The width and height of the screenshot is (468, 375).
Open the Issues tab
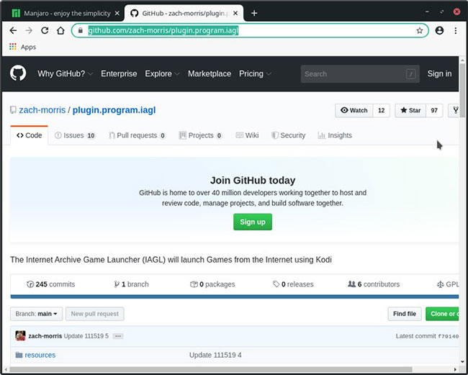pos(75,135)
